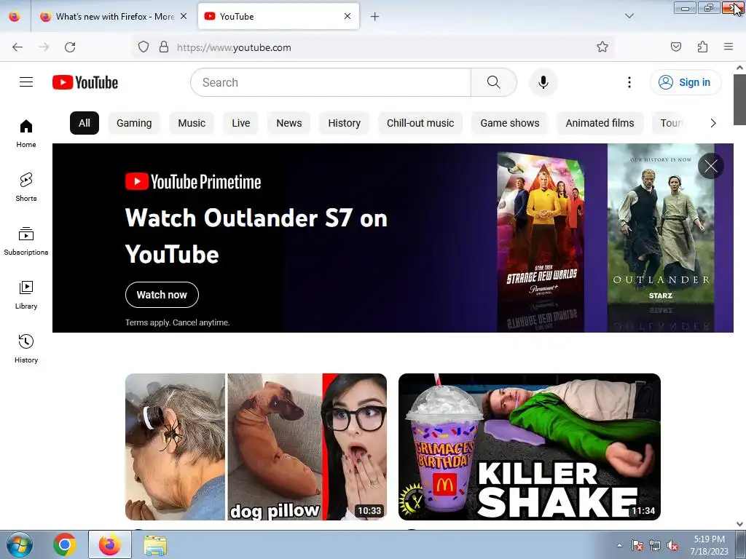The height and width of the screenshot is (559, 746).
Task: Click Firefox icon in taskbar
Action: tap(109, 544)
